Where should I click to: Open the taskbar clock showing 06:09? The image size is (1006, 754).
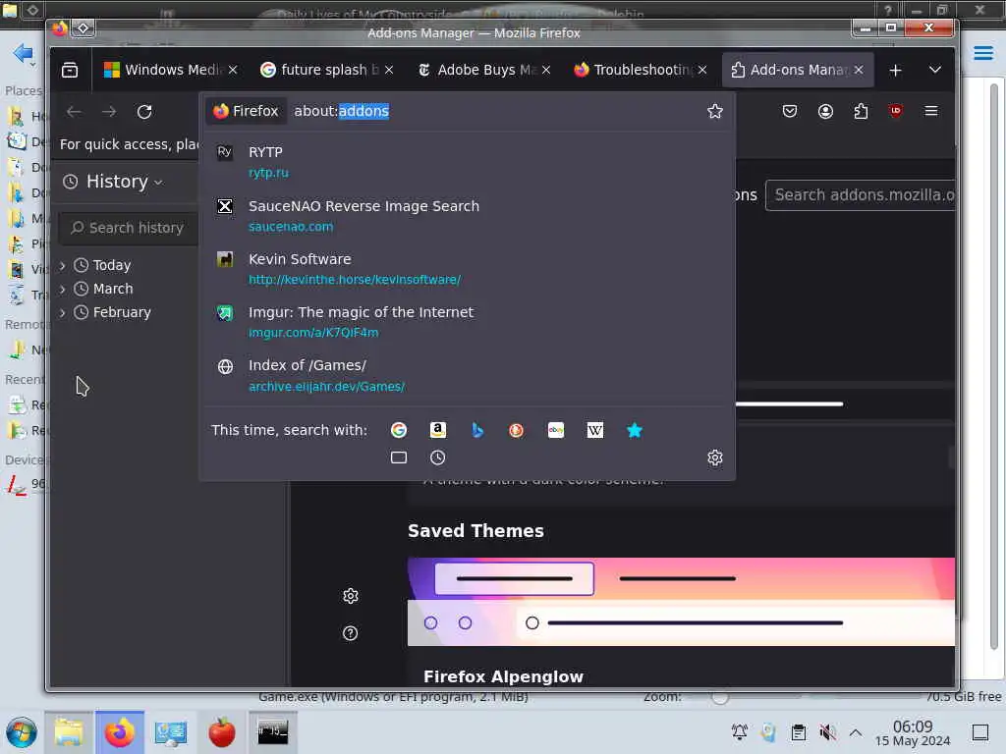[913, 732]
